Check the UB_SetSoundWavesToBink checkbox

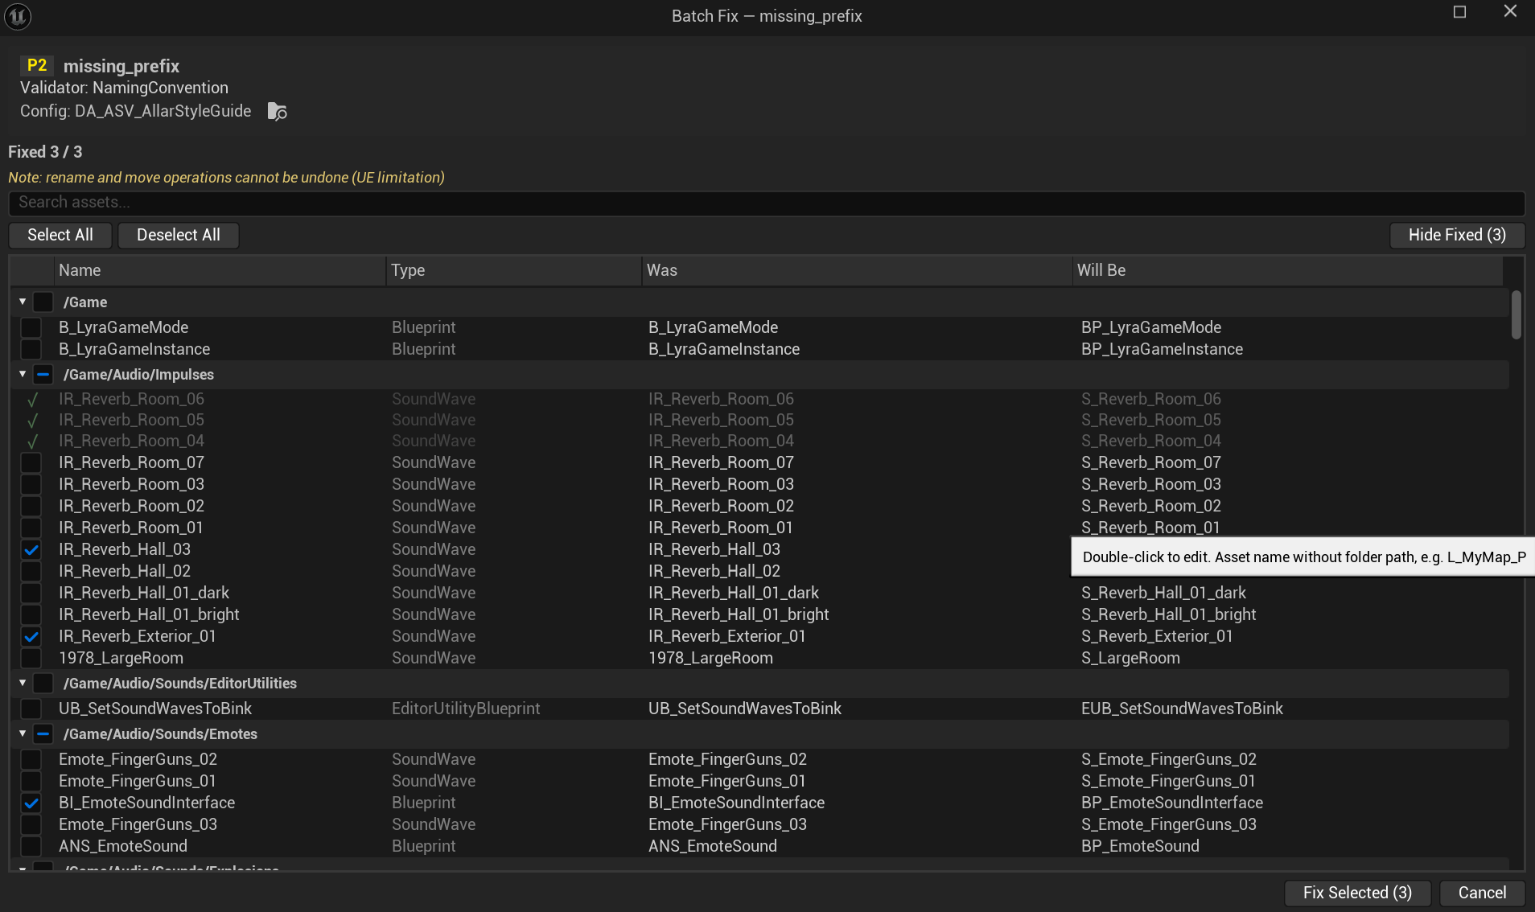tap(31, 709)
